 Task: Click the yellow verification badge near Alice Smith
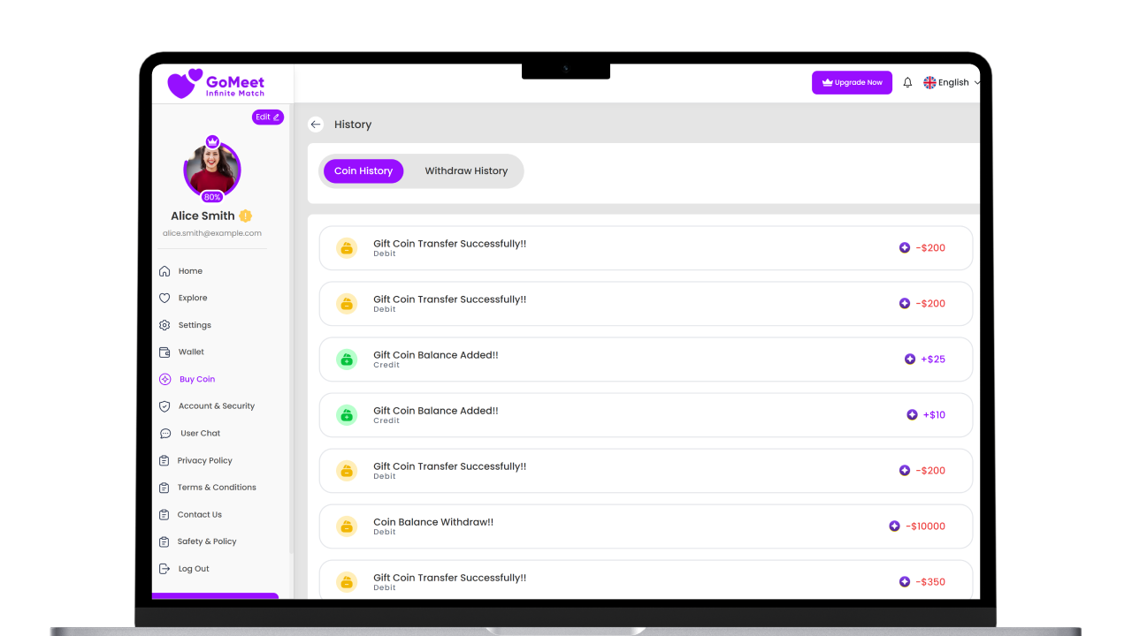pos(246,216)
